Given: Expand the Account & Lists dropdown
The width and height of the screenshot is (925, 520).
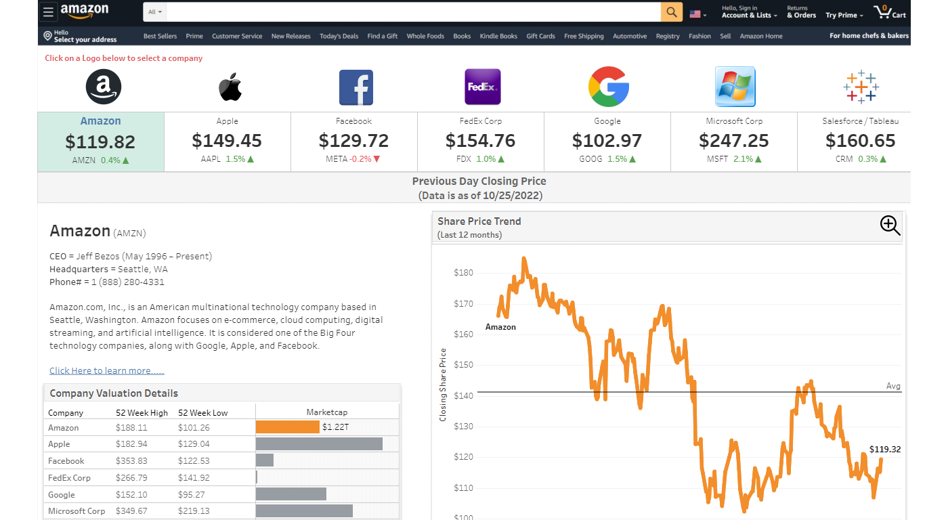Looking at the screenshot, I should 749,12.
